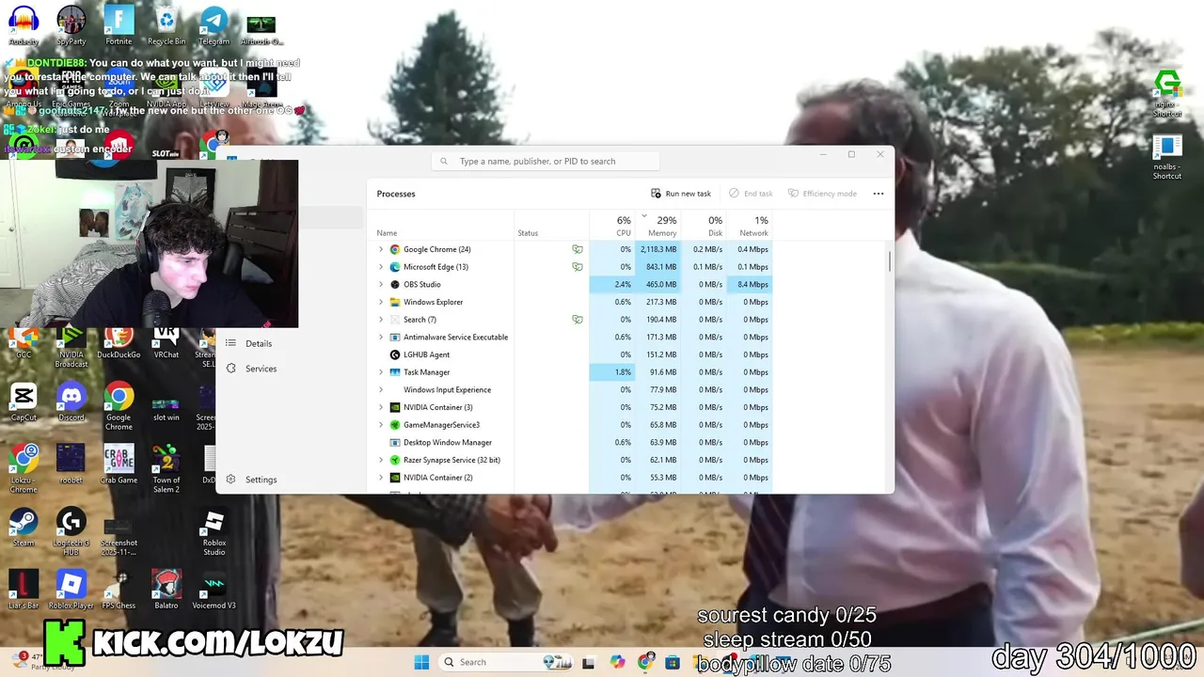Click the Microsoft Edge icon in process list
This screenshot has width=1204, height=677.
tap(395, 267)
